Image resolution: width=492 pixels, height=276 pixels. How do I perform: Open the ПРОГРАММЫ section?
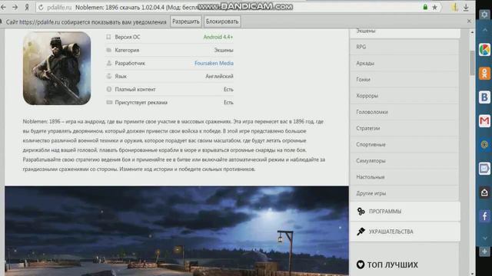coord(405,212)
